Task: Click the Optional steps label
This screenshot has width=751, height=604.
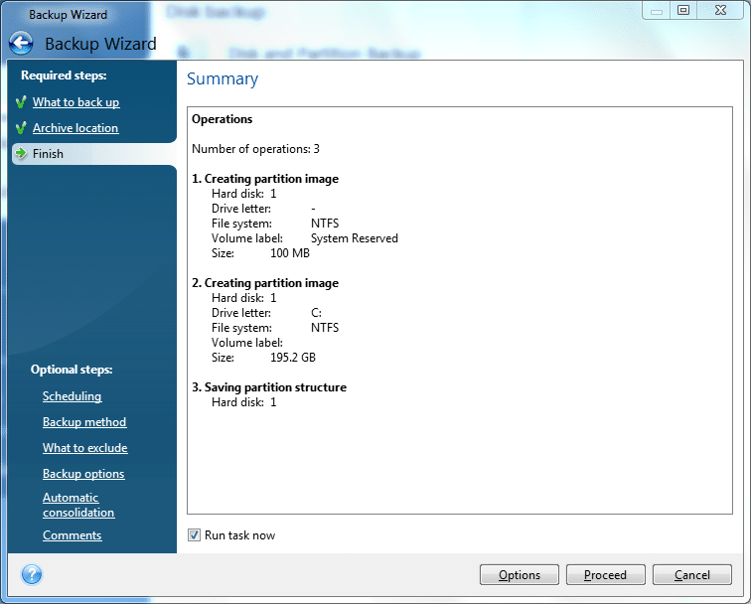Action: 72,370
